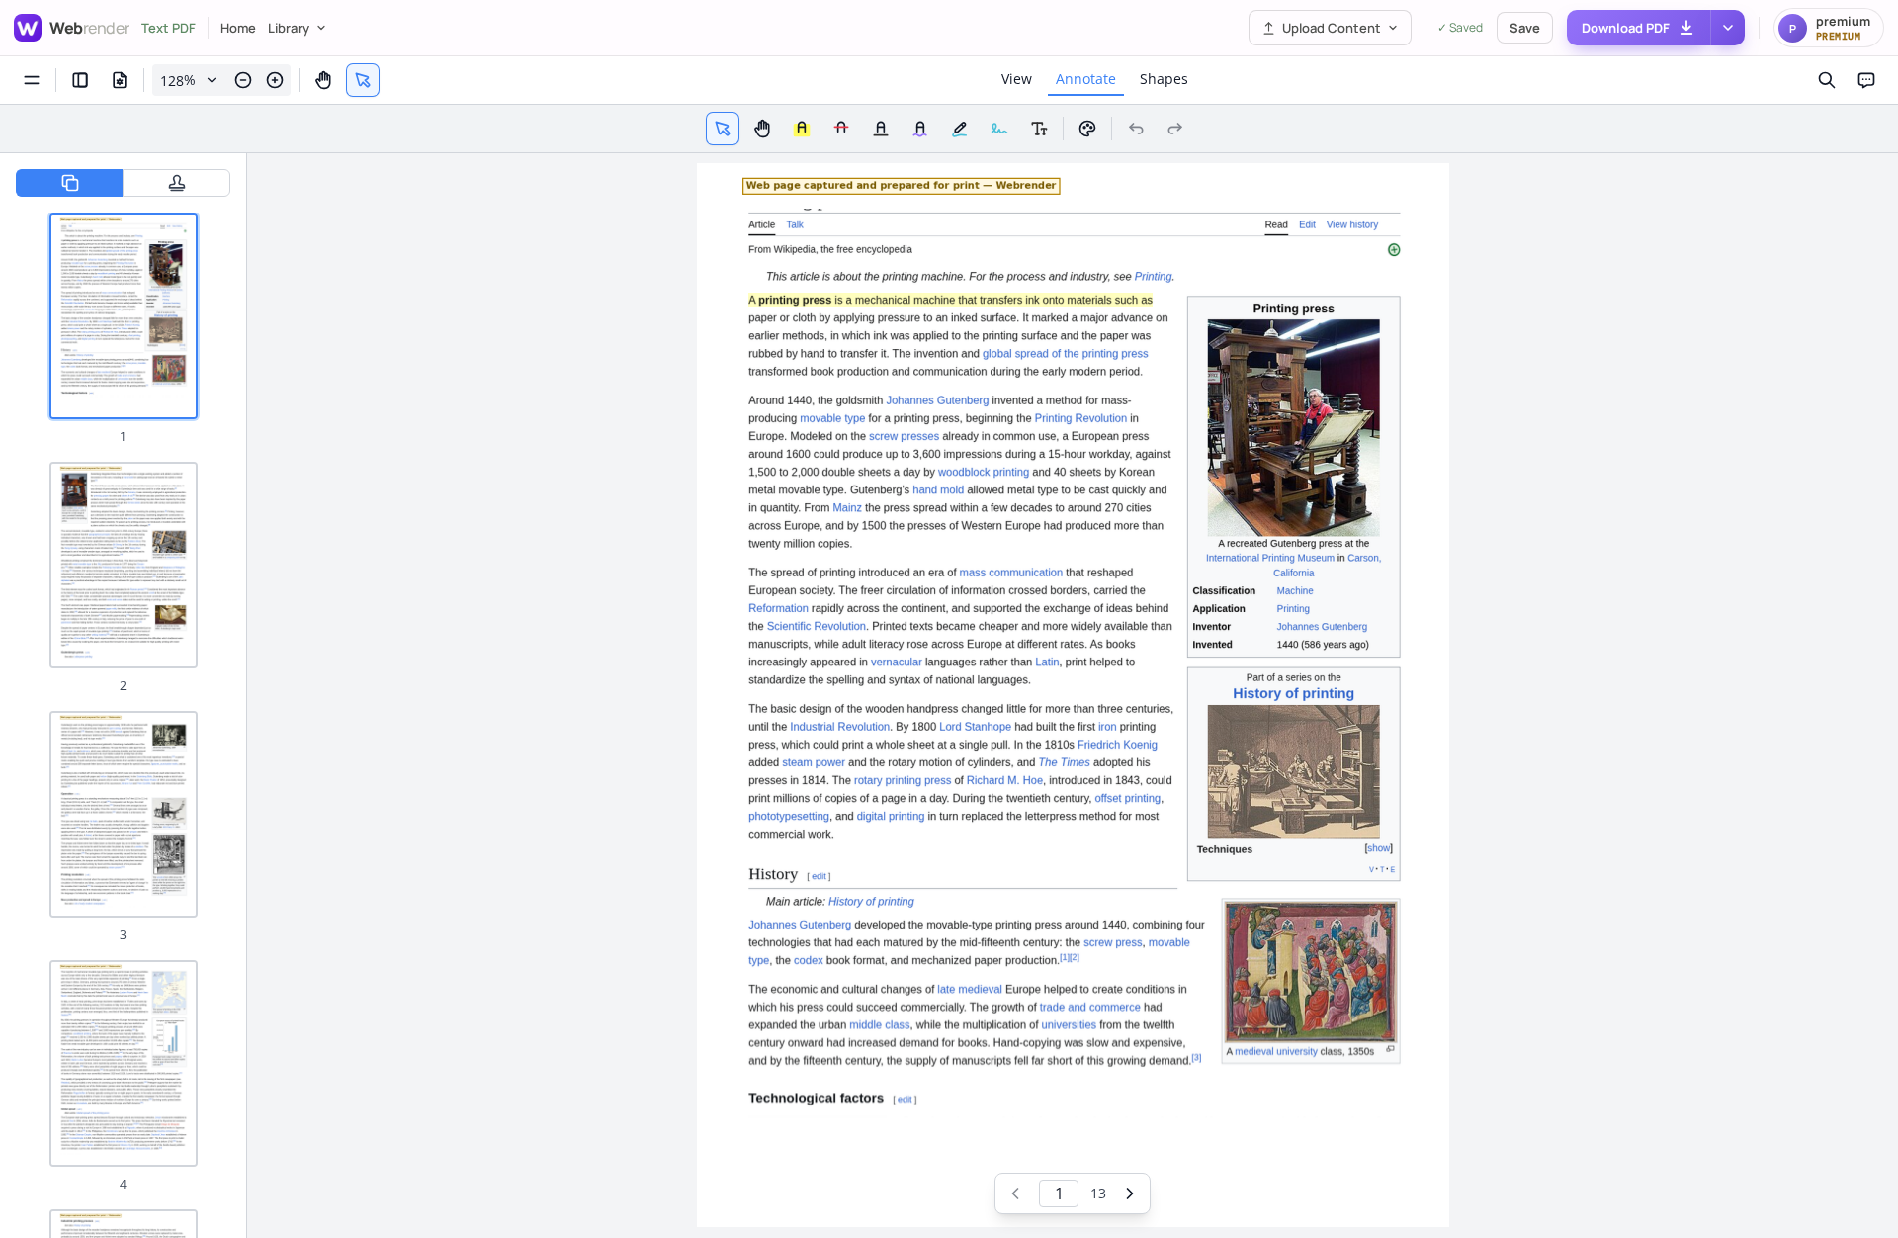Zoom out with the minus icon
Screen dimensions: 1898x1238
(243, 80)
